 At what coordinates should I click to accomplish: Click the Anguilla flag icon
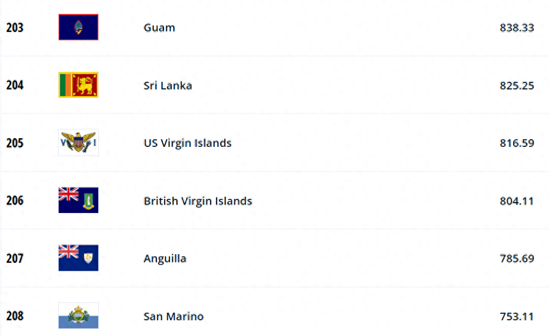click(x=78, y=258)
